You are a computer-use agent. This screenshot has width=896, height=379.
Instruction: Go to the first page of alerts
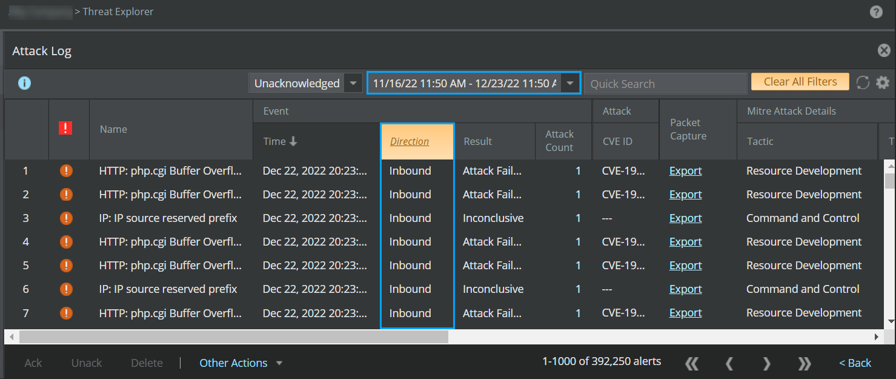pyautogui.click(x=691, y=363)
